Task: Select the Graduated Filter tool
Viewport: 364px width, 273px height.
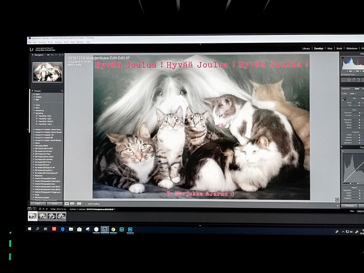Action: click(x=359, y=80)
